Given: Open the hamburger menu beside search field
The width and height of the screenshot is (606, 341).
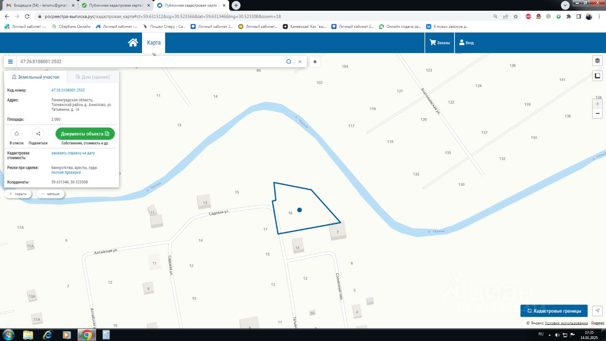Looking at the screenshot, I should [10, 62].
